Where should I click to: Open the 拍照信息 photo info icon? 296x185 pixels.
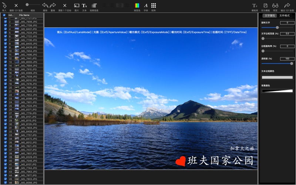click(x=94, y=6)
